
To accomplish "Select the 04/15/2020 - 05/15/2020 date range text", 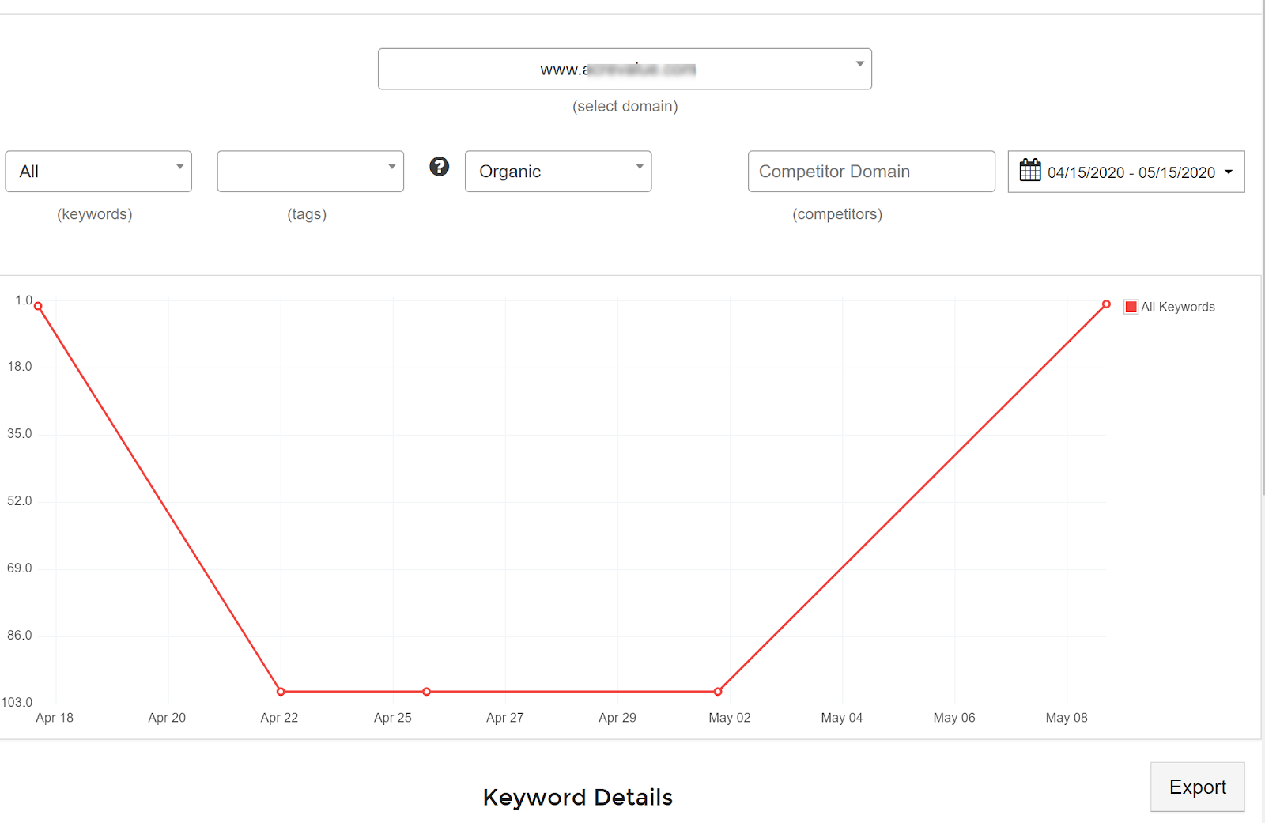I will pyautogui.click(x=1131, y=172).
